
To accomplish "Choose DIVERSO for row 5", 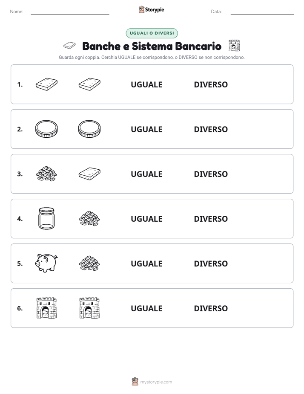I will point(211,264).
